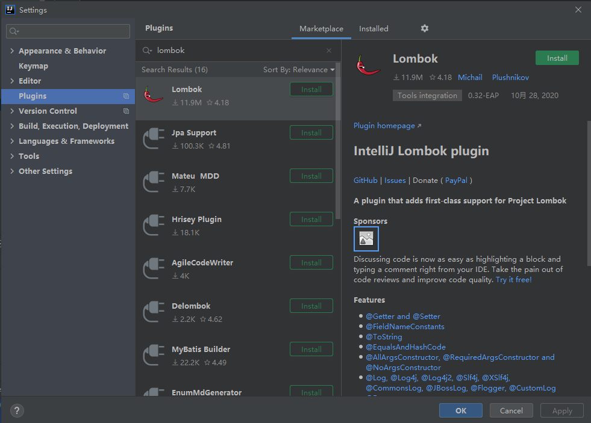Viewport: 591px width, 423px height.
Task: Expand the Other Settings node
Action: (12, 171)
